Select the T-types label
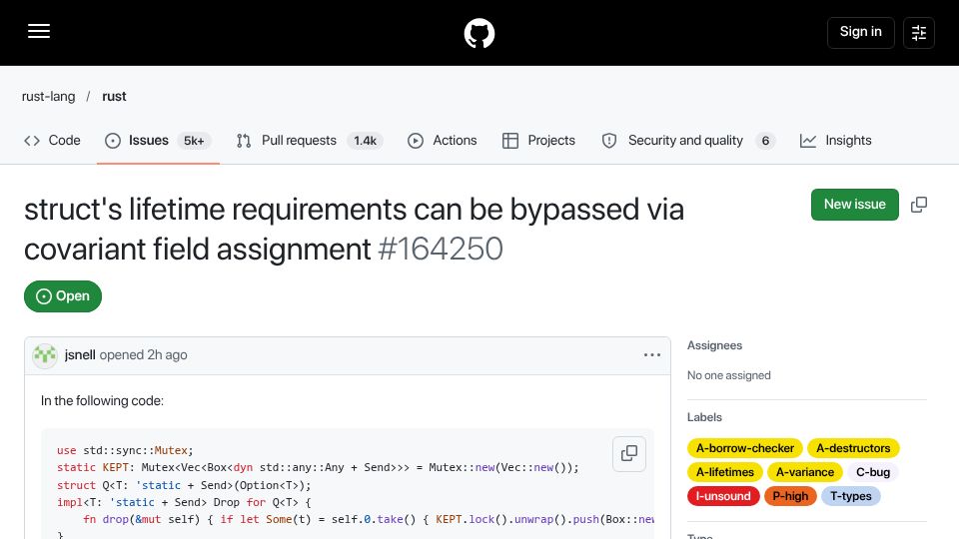This screenshot has height=539, width=959. coord(851,496)
